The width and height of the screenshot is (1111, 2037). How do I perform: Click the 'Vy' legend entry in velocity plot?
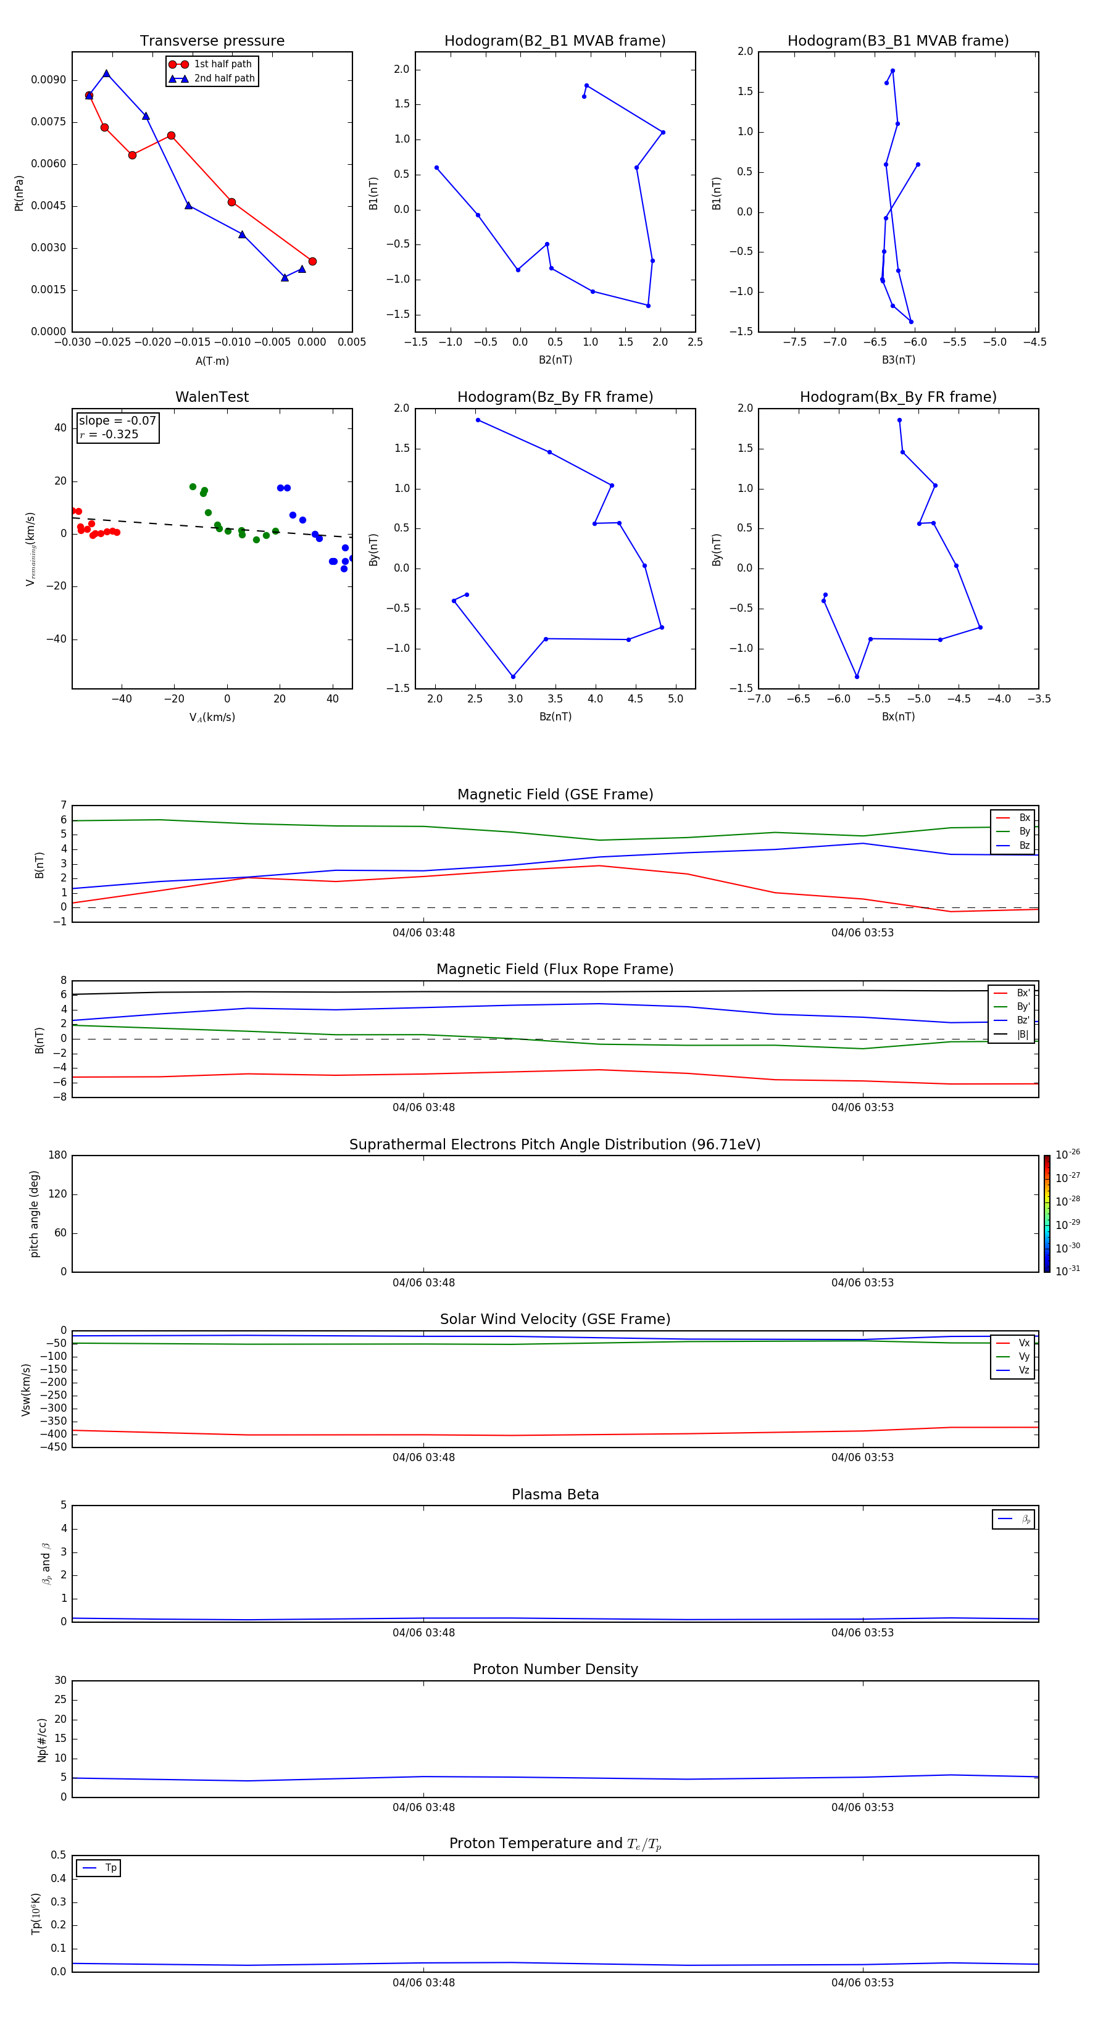pos(1013,1356)
